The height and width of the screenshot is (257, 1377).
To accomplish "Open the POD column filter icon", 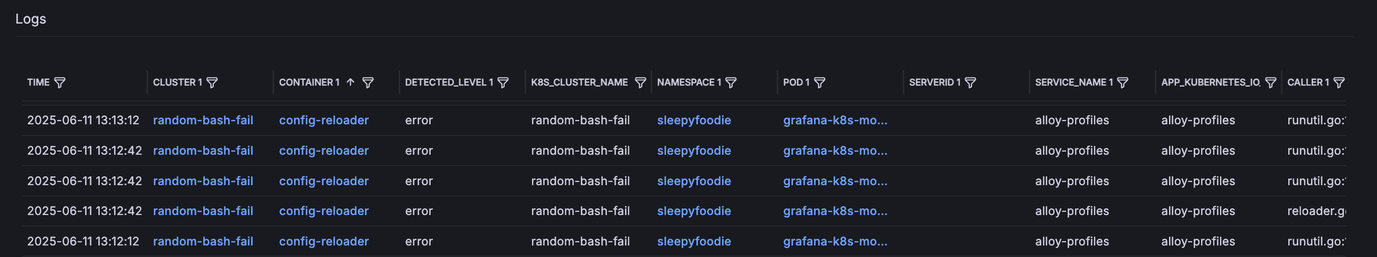I will pos(819,82).
